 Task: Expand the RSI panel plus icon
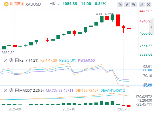click(x=17, y=60)
